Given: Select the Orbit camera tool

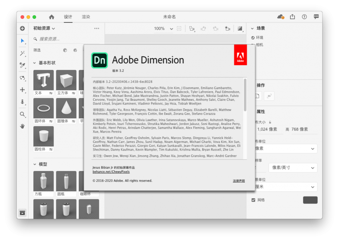Looking at the screenshot, I should (x=23, y=78).
